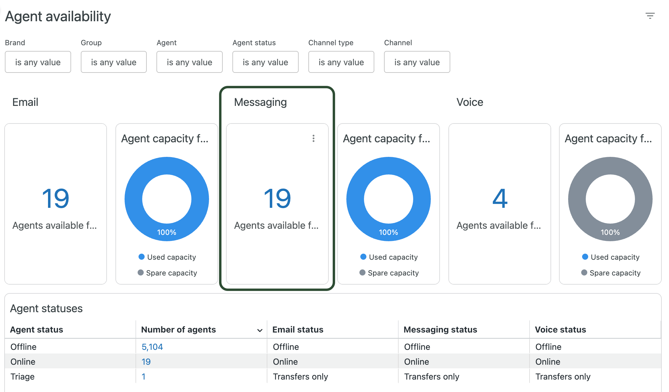Click the Email tile 'Agent capacity f...' title
Viewport: 669px width, 392px height.
point(165,138)
